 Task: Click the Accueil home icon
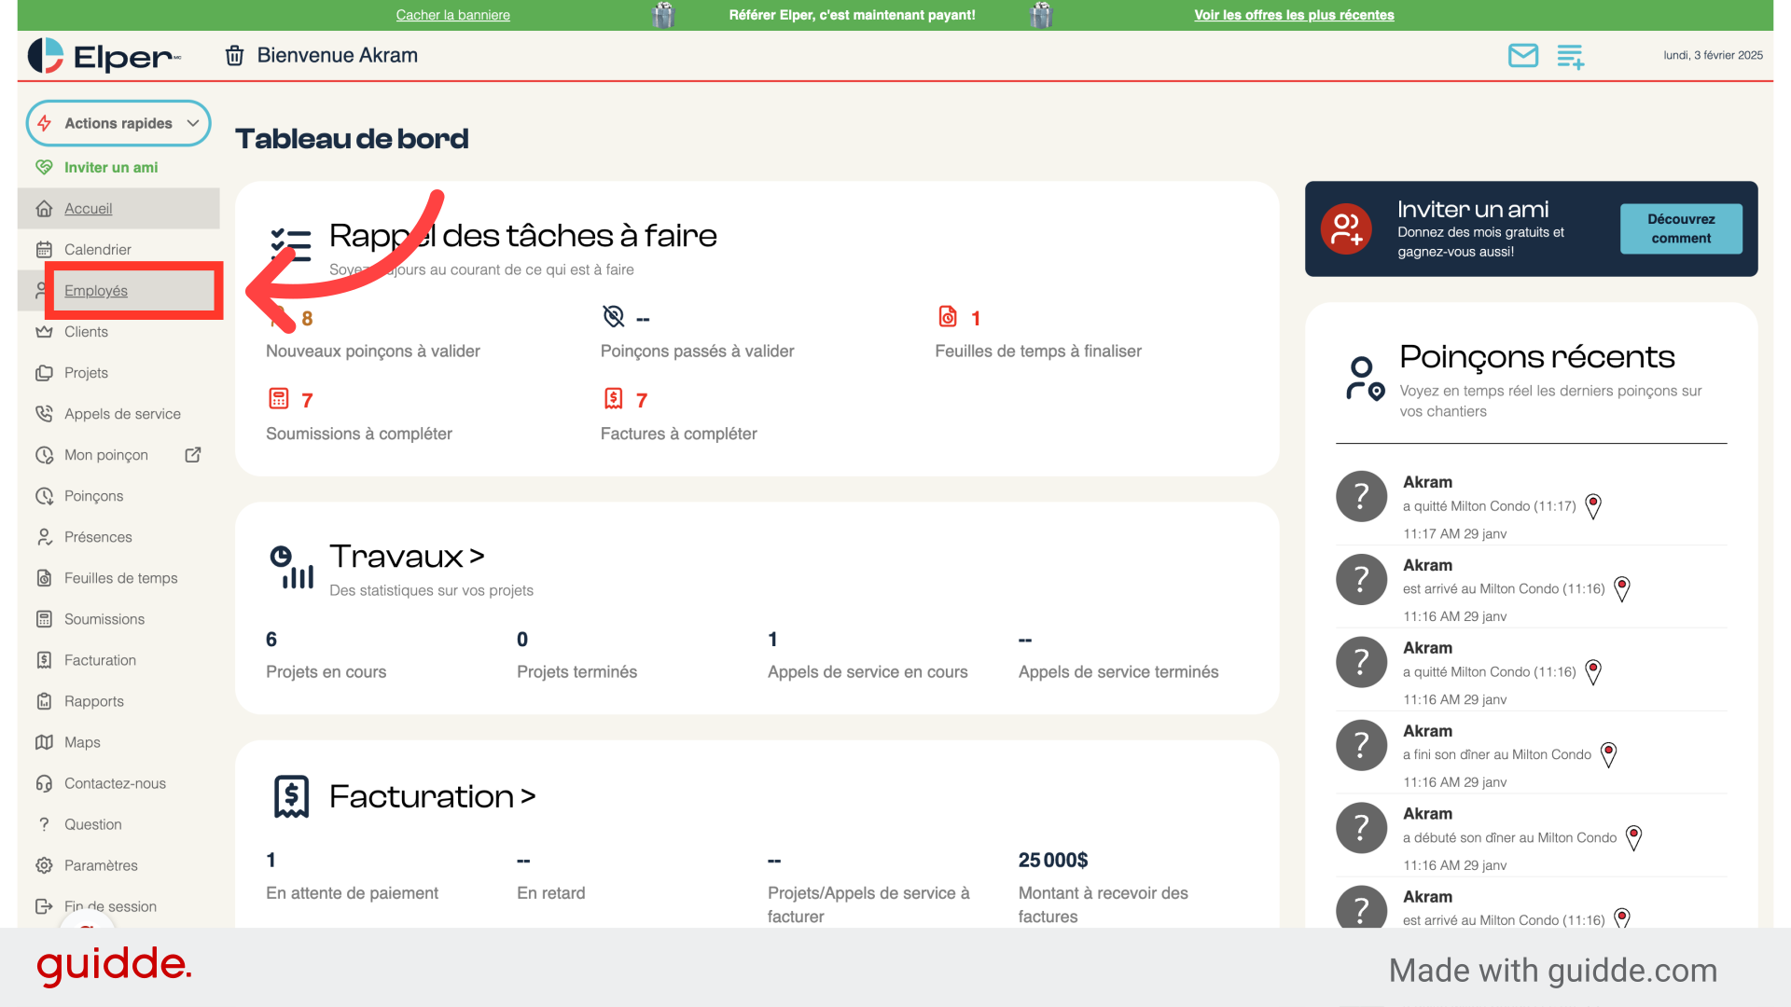click(x=44, y=209)
